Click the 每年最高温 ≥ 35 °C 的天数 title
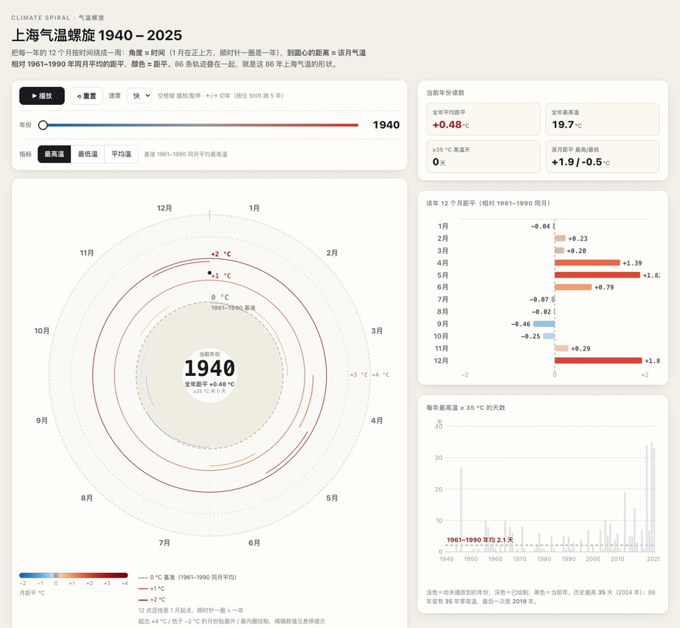Screen dimensions: 680x628 click(x=466, y=408)
